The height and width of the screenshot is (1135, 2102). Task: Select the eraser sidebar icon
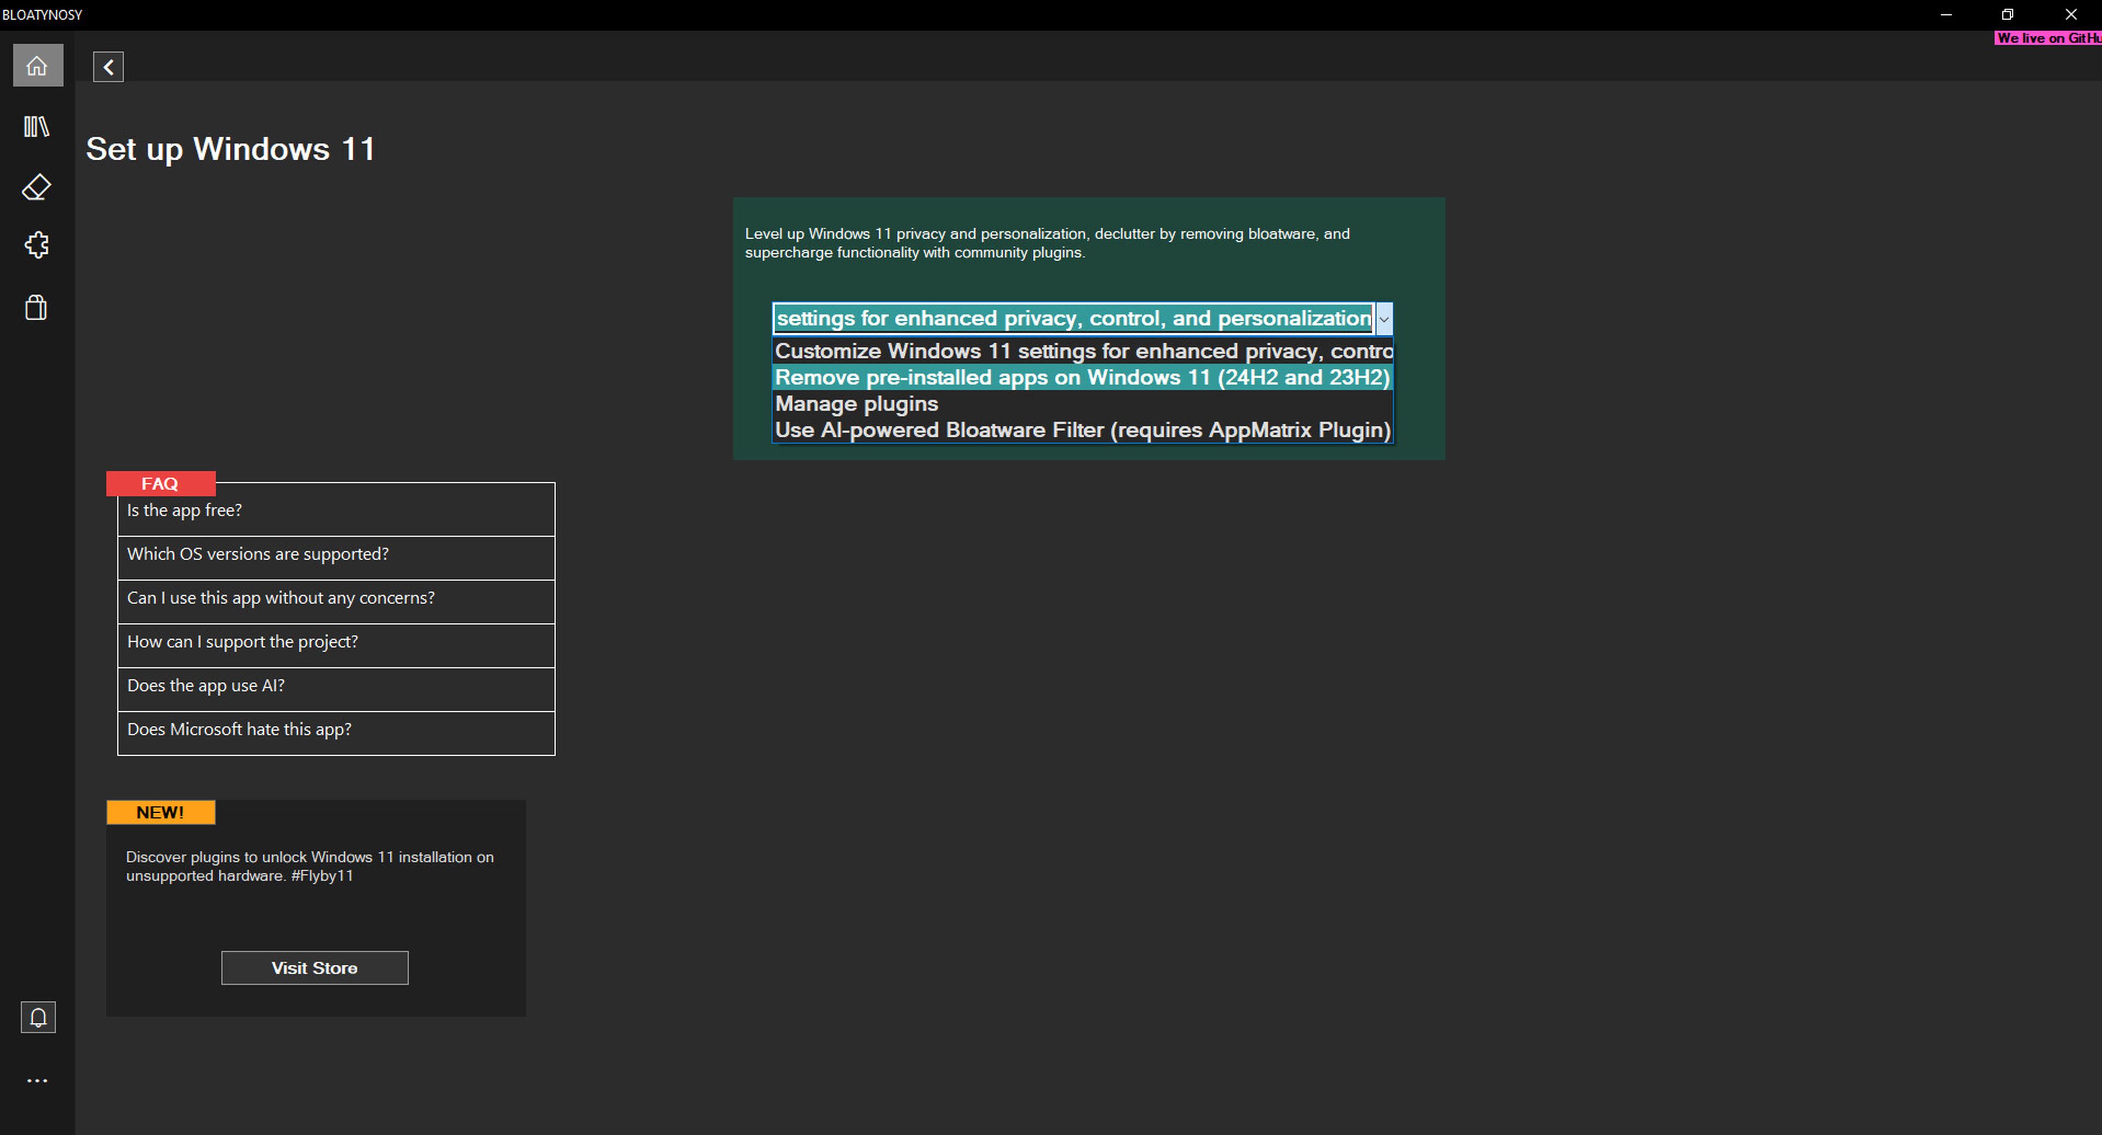point(37,187)
